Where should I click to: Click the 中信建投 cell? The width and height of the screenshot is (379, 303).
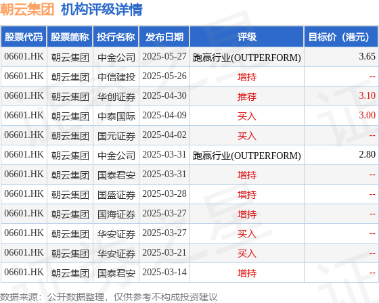coord(116,77)
